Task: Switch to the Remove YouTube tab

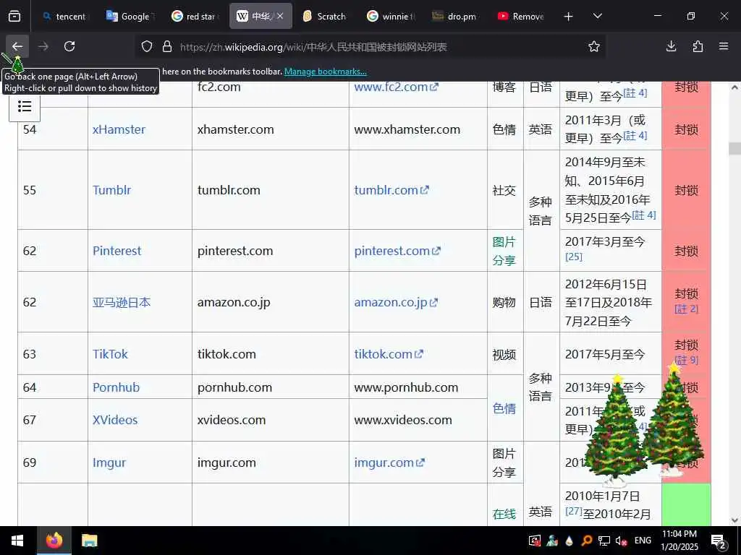Action: [521, 17]
